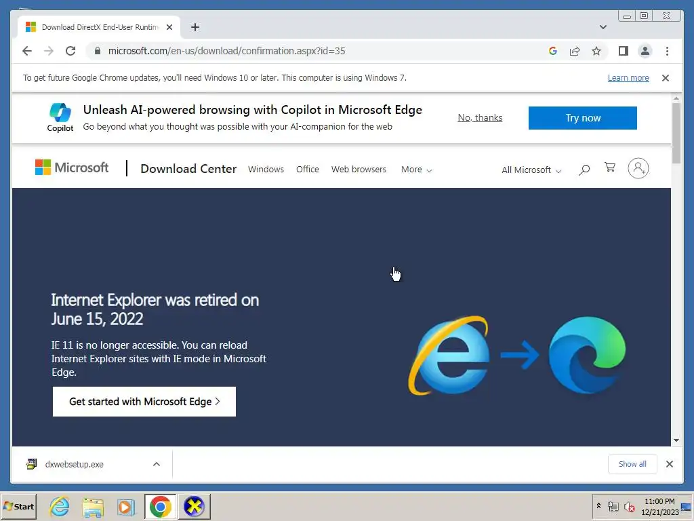694x521 pixels.
Task: Dismiss the Chrome update notification bar
Action: click(666, 78)
